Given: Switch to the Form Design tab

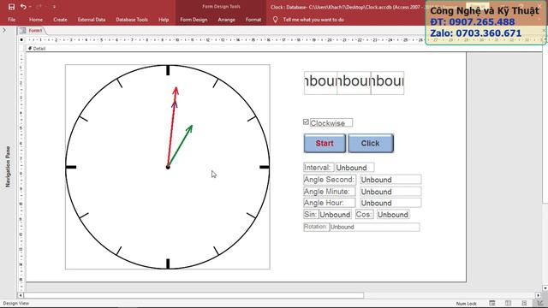Looking at the screenshot, I should 194,20.
